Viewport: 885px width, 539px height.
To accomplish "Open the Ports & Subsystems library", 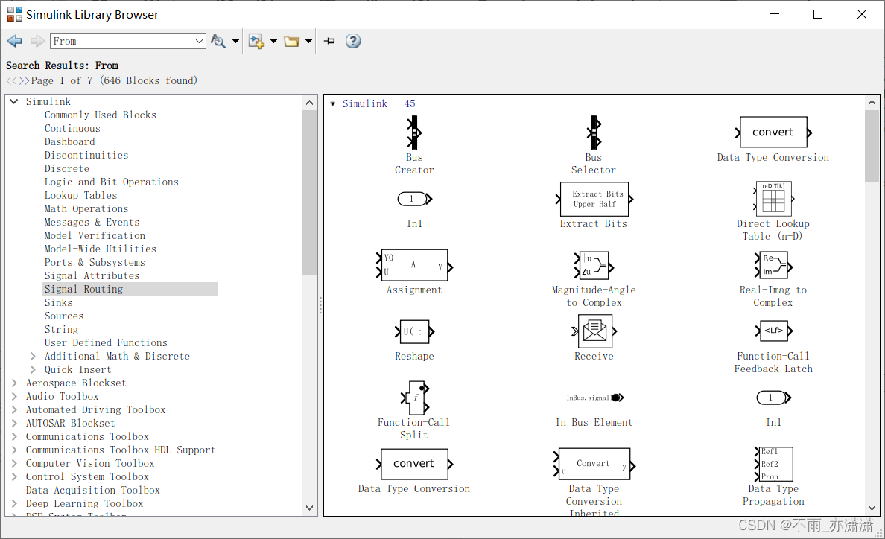I will point(95,263).
